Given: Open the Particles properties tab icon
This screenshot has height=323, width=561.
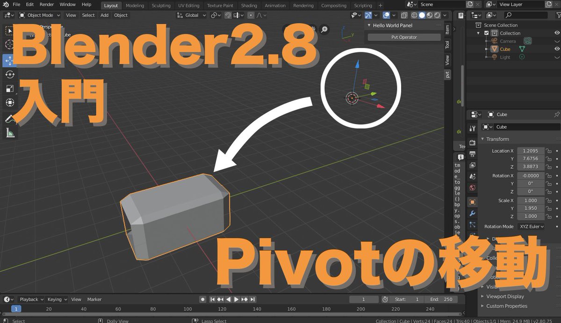Looking at the screenshot, I should [472, 225].
